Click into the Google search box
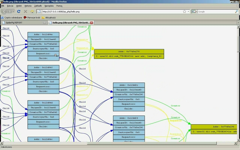Screen dimensions: 240x150 (x=216, y=12)
